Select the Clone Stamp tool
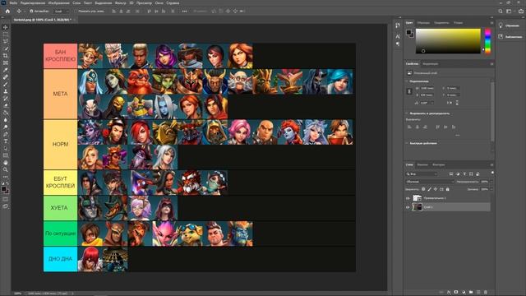Viewport: 526px width, 296px height. click(x=6, y=91)
